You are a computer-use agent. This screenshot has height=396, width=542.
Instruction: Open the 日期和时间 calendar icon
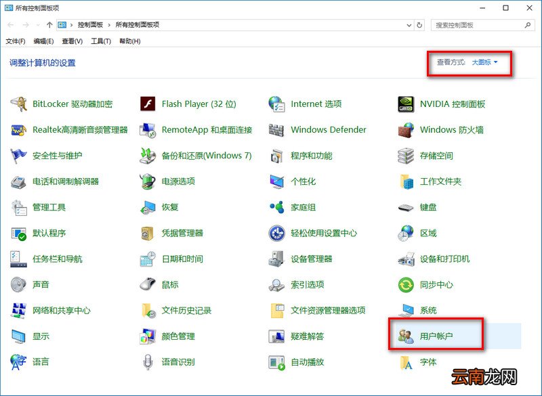coord(148,259)
